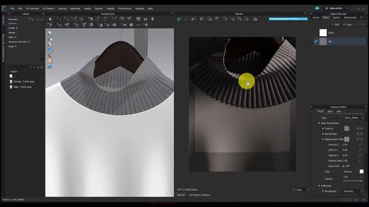The height and width of the screenshot is (207, 369).
Task: Adjust the Opacity slider
Action: pos(352,181)
